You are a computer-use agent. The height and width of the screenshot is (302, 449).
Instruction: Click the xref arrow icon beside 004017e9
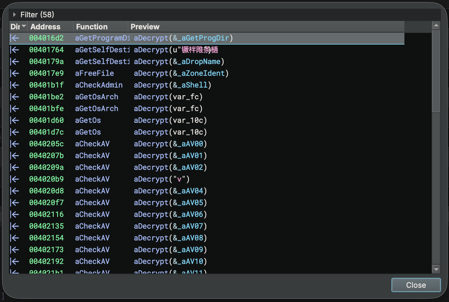coord(15,73)
